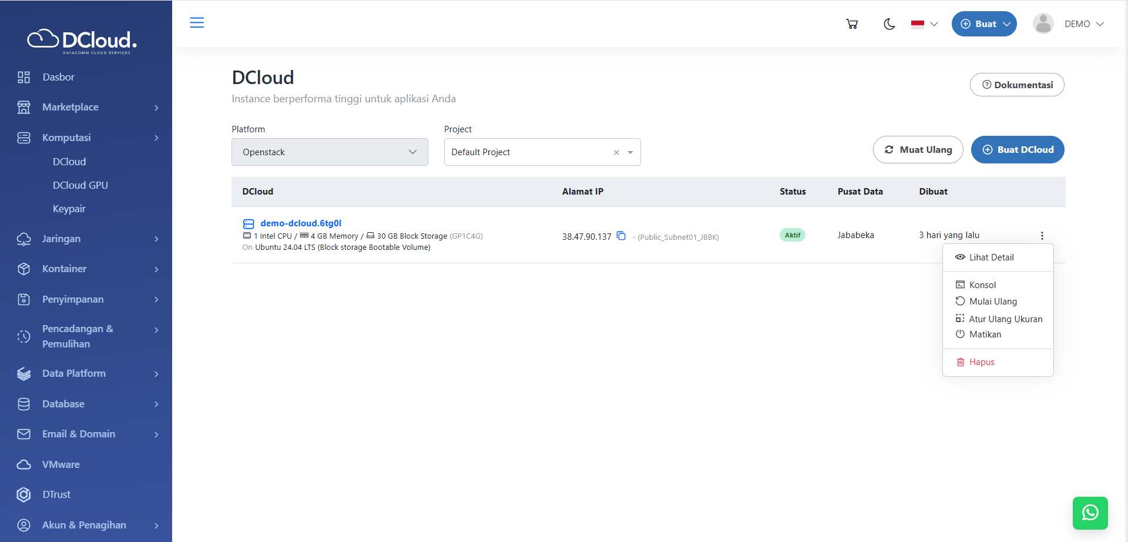Click the Buat create button in header
This screenshot has width=1128, height=542.
(984, 24)
